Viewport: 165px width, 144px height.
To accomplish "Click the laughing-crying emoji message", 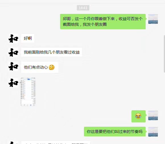I will 139,116.
